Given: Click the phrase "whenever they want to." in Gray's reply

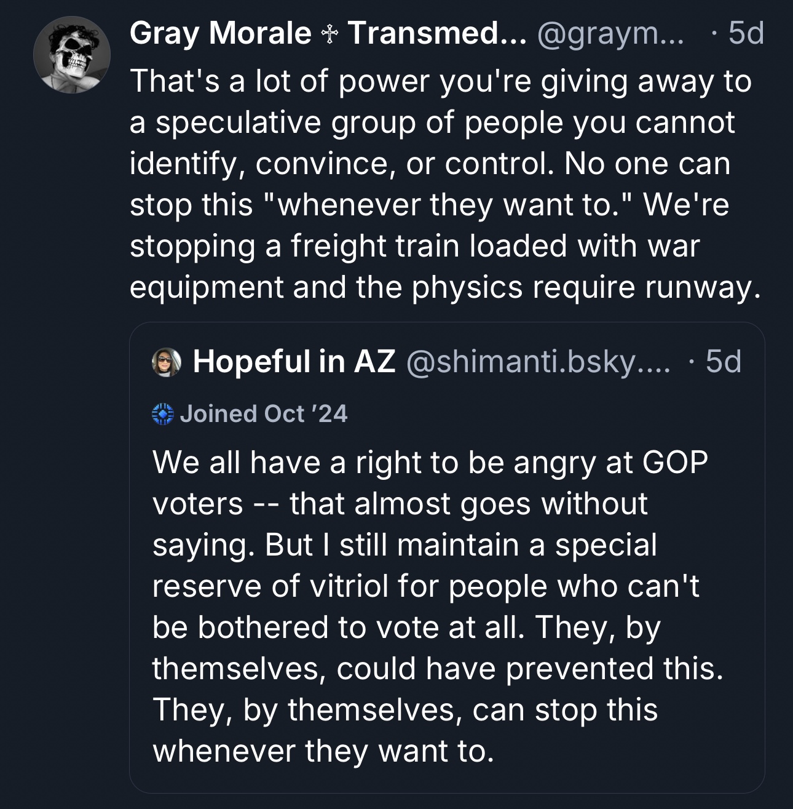Looking at the screenshot, I should (x=449, y=205).
